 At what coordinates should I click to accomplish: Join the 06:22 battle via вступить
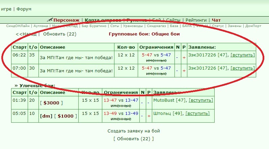(243, 55)
